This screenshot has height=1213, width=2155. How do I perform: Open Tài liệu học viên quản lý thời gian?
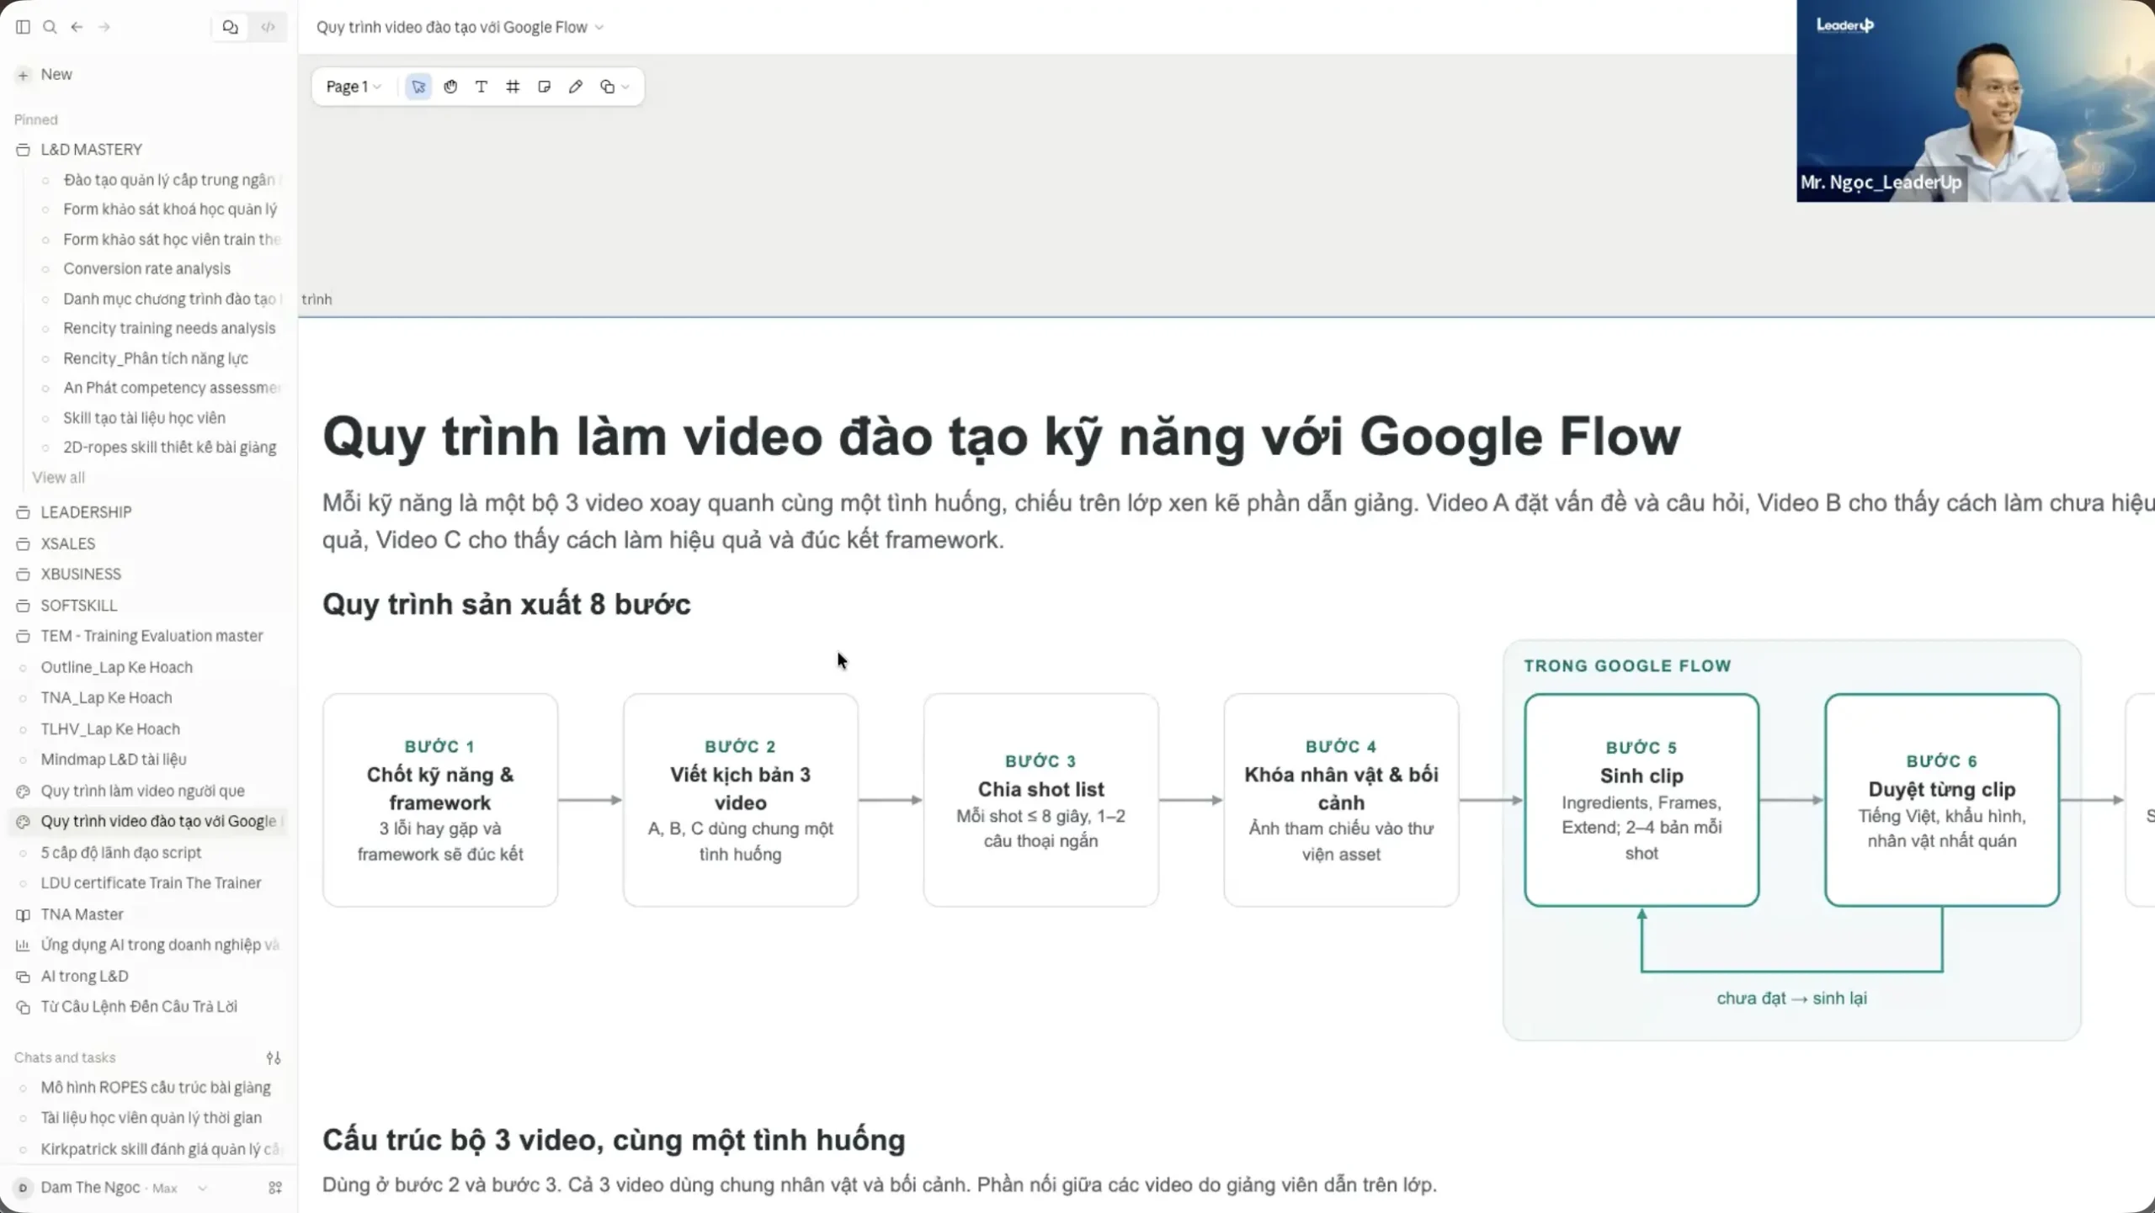tap(152, 1117)
